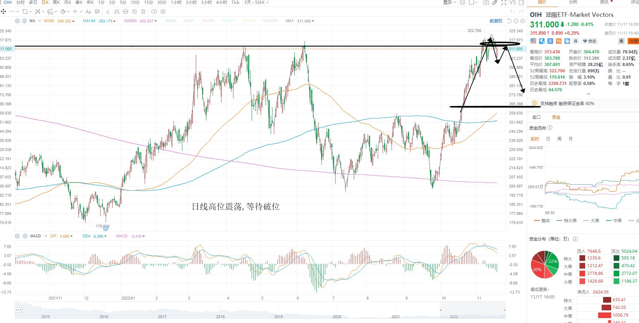The width and height of the screenshot is (639, 323).
Task: Select the Tick timeframe
Action: pos(235,2)
